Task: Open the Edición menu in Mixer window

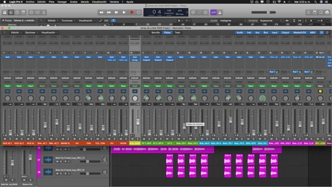Action: [x=16, y=32]
